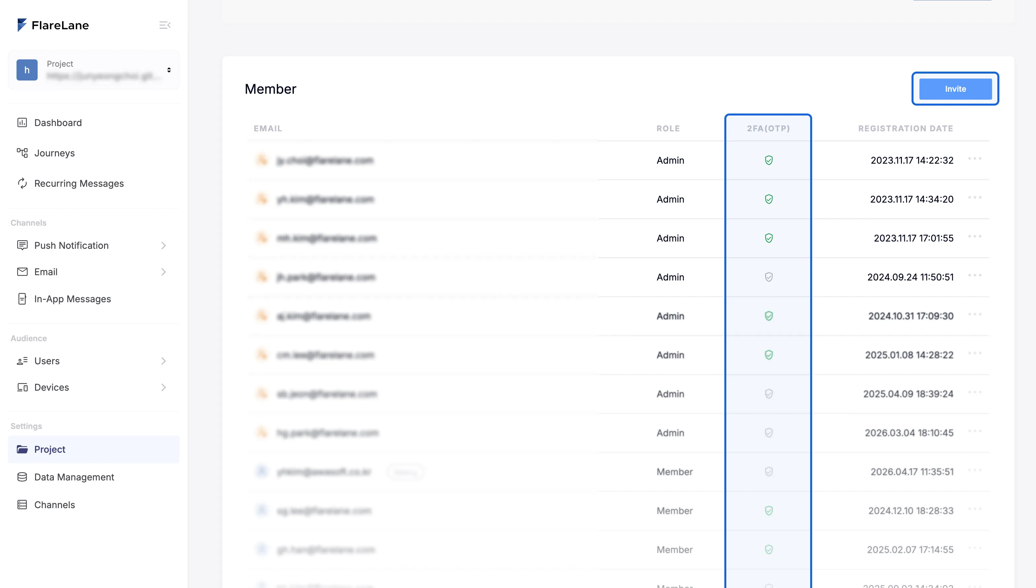Open more options for 2023.11.17 14:34:20 row
This screenshot has height=588, width=1036.
pyautogui.click(x=975, y=197)
